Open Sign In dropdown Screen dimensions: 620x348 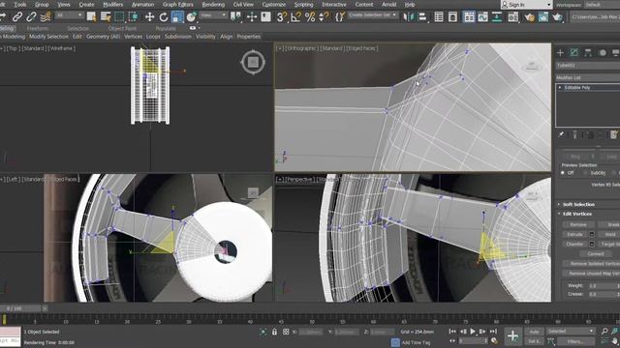[526, 4]
